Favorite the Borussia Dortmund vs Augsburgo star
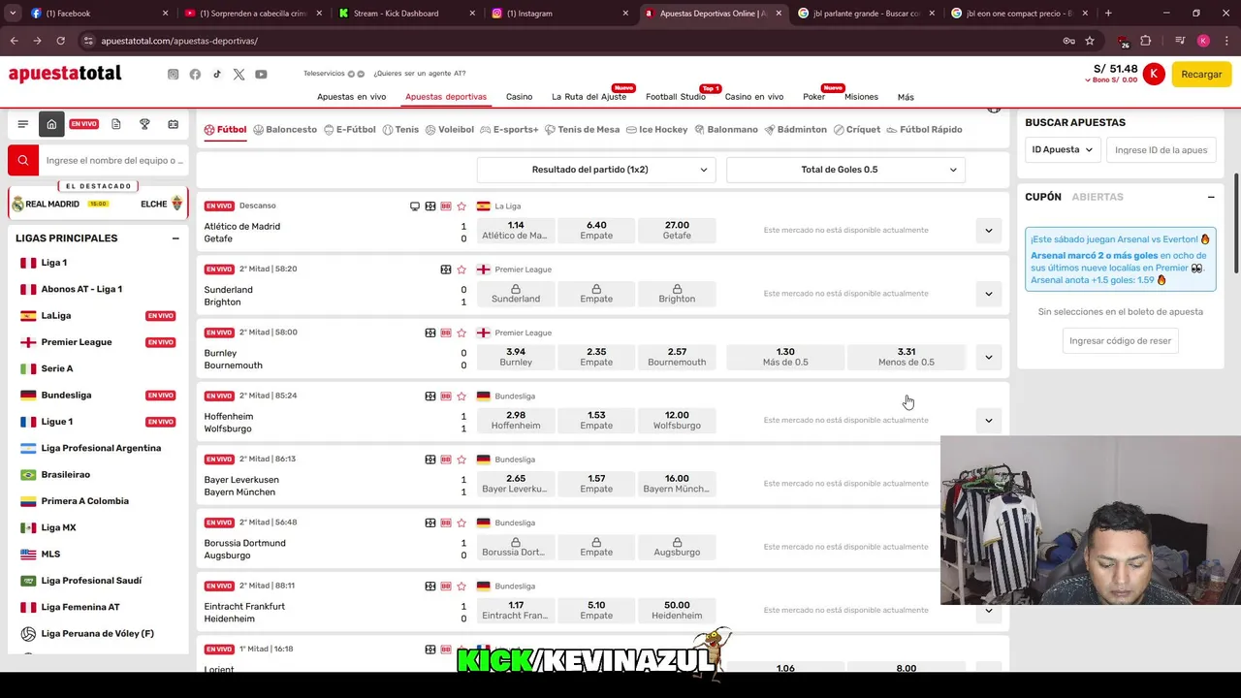1241x698 pixels. click(461, 523)
